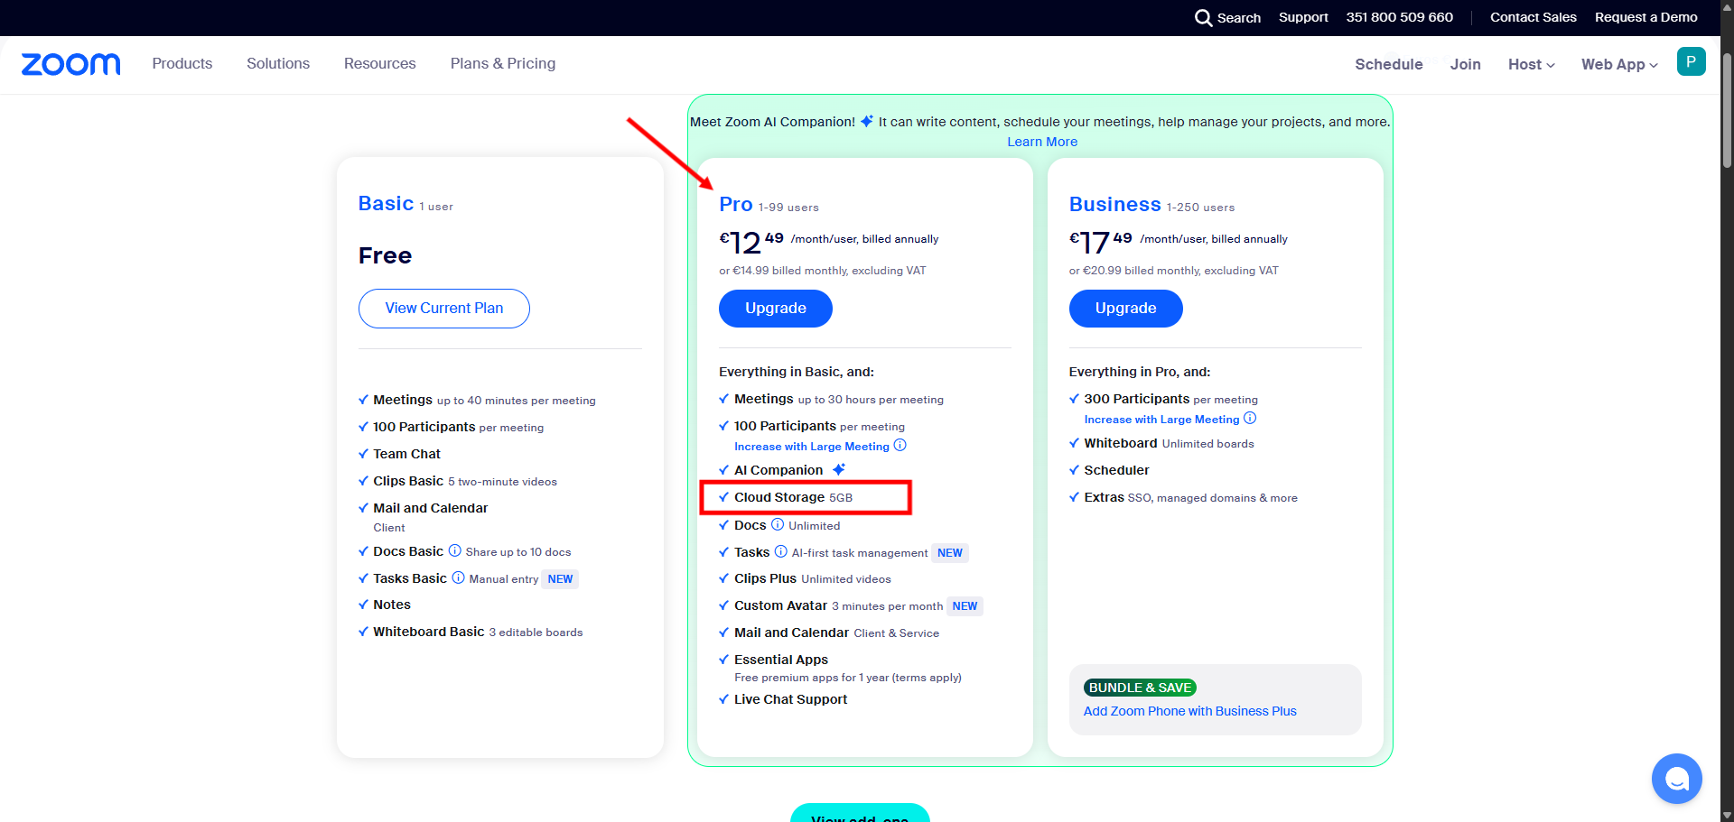
Task: Click NEW badge next to Tasks Basic
Action: tap(560, 579)
